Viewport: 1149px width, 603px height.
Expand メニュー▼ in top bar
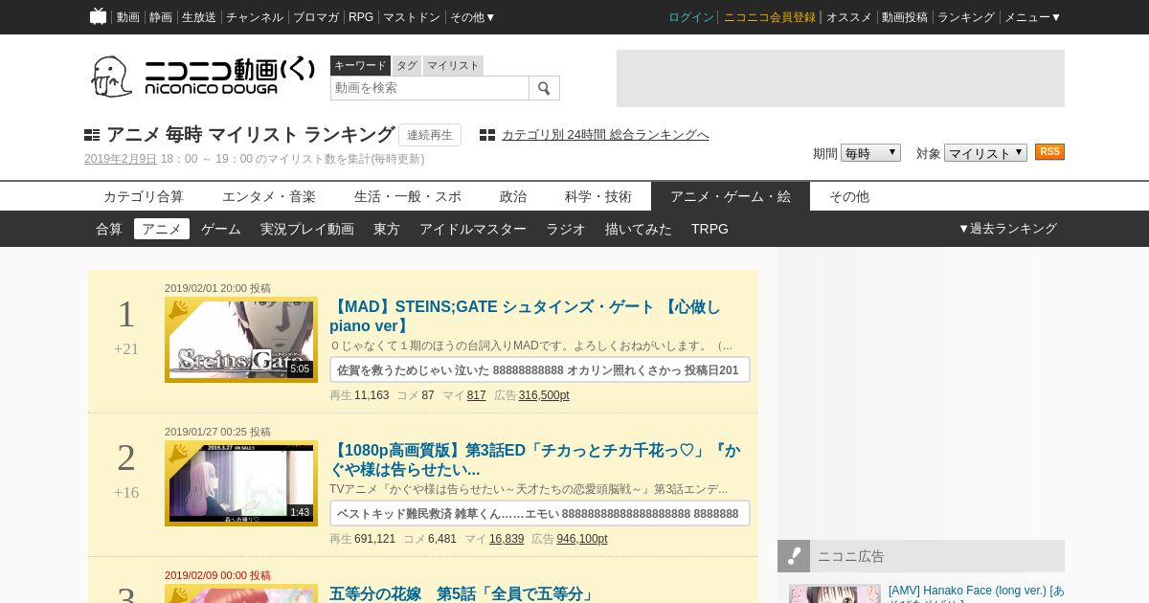click(1032, 17)
